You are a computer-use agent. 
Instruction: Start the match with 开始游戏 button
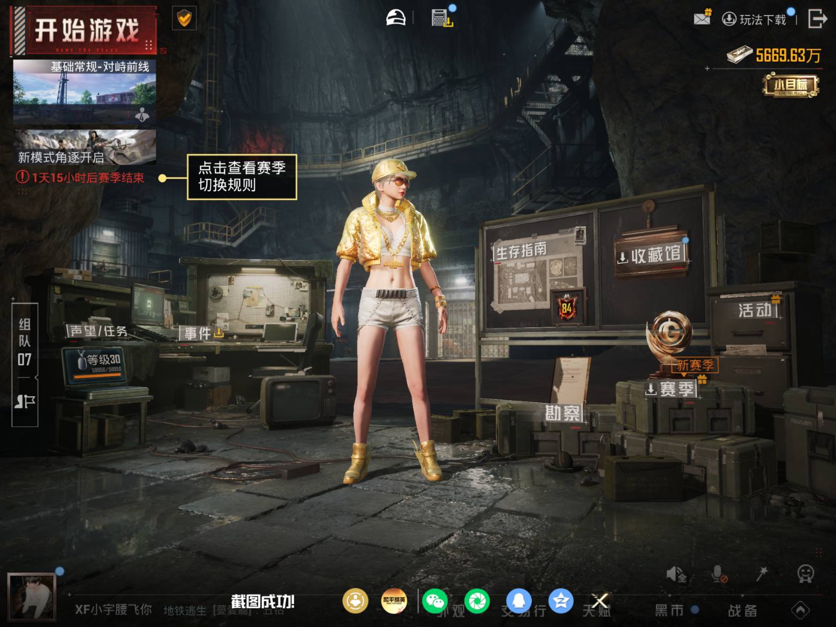tap(85, 31)
